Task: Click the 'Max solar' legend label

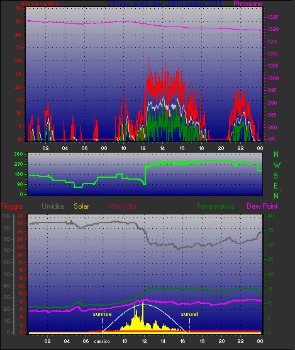Action: 123,206
